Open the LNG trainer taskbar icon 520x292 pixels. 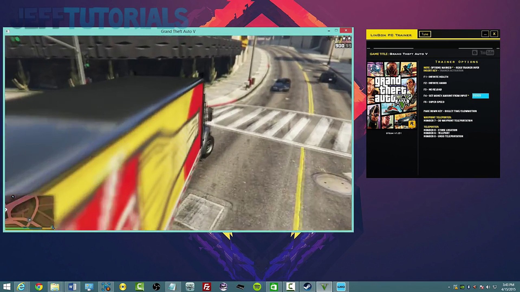341,287
